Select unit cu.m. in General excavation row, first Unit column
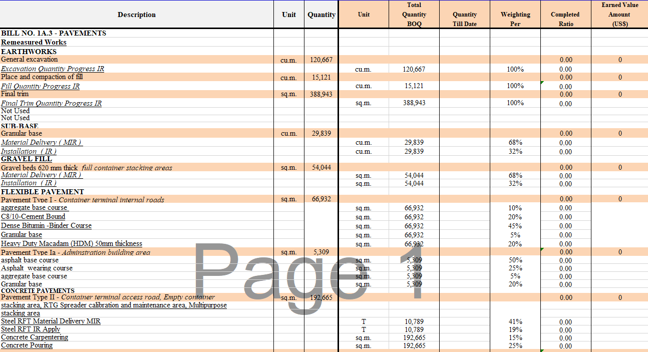The height and width of the screenshot is (352, 648). pos(288,60)
